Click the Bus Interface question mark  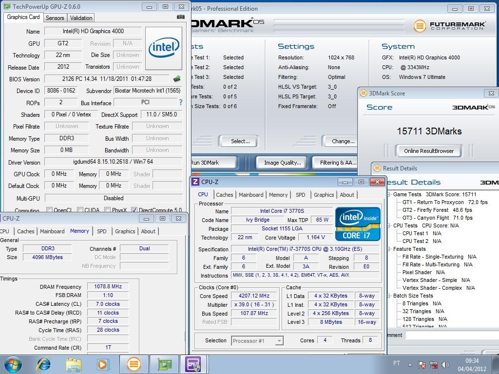[x=181, y=102]
